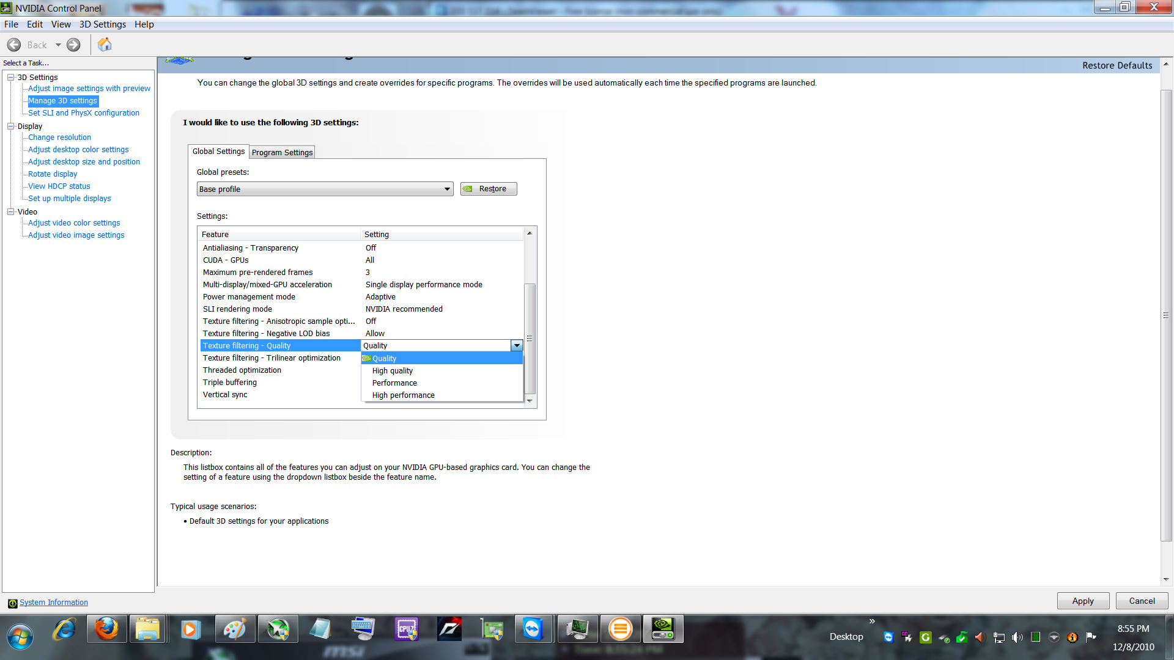Select Manage 3D settings in task tree
The height and width of the screenshot is (660, 1174).
coord(62,101)
